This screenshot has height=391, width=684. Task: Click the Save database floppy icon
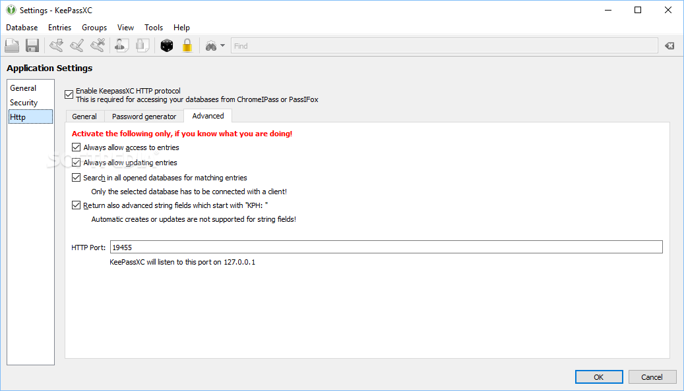[x=32, y=45]
